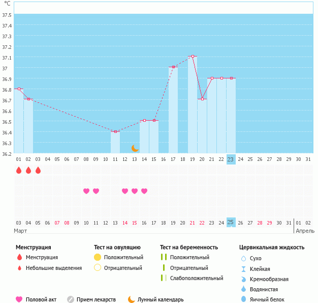Select the heart icon on cycle day 08
Screen dimensions: 318x303
(x=86, y=191)
